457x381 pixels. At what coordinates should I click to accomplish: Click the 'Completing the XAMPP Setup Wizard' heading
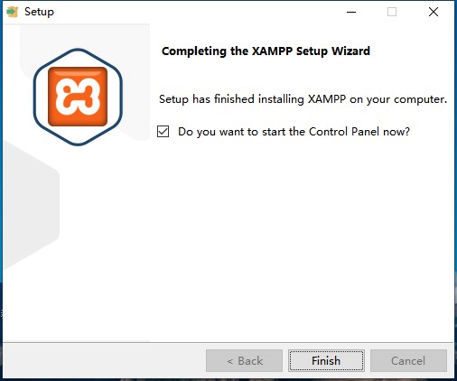(x=266, y=51)
